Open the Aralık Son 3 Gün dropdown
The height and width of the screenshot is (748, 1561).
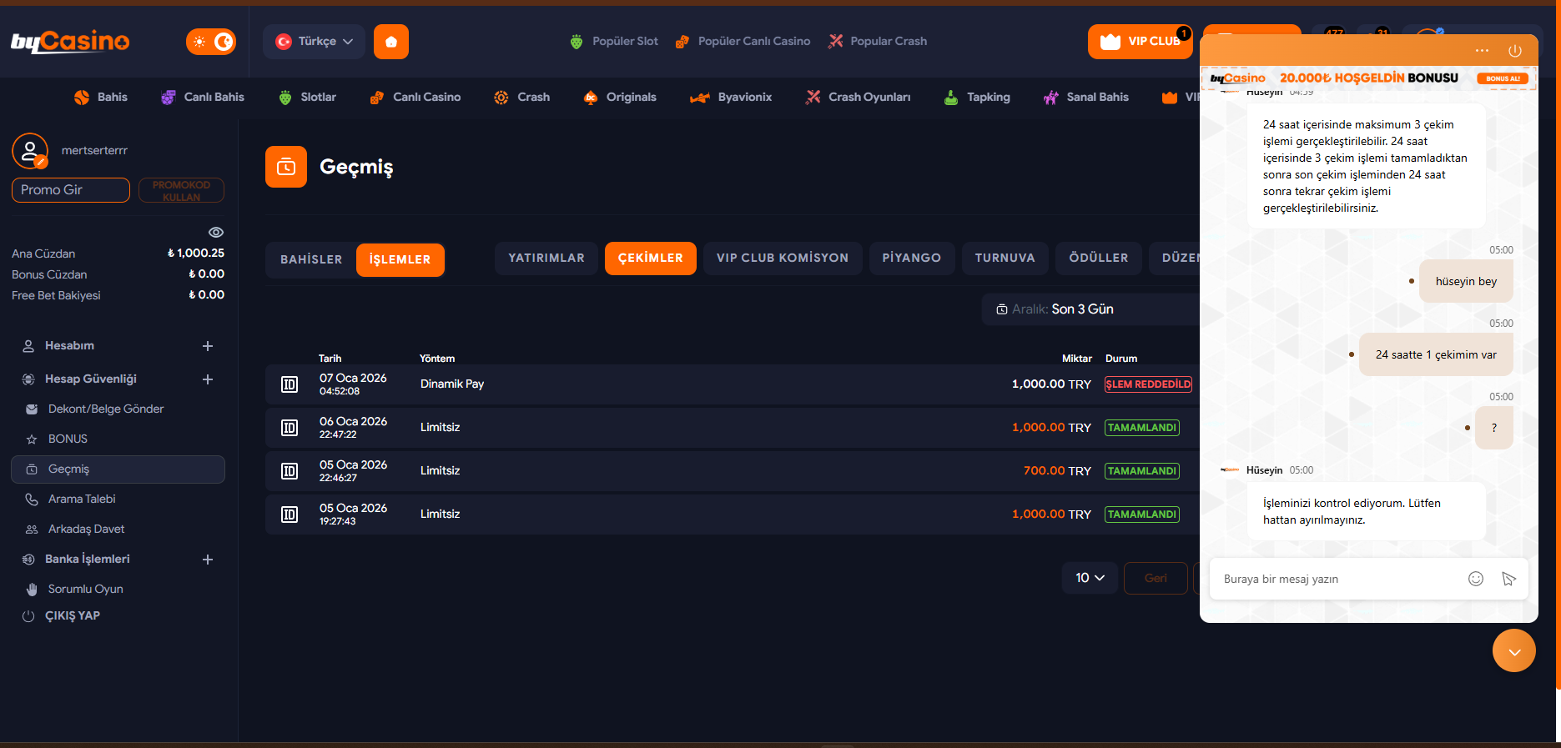point(1090,309)
